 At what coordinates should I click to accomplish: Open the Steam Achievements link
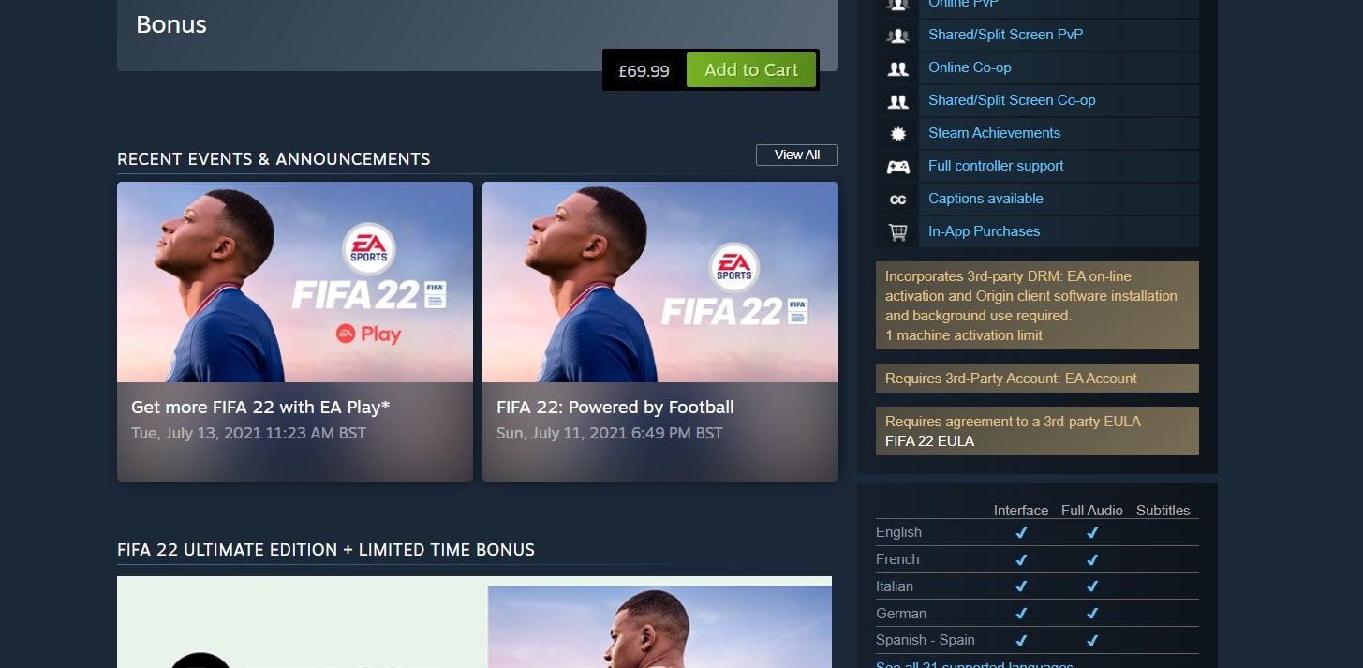pyautogui.click(x=994, y=133)
